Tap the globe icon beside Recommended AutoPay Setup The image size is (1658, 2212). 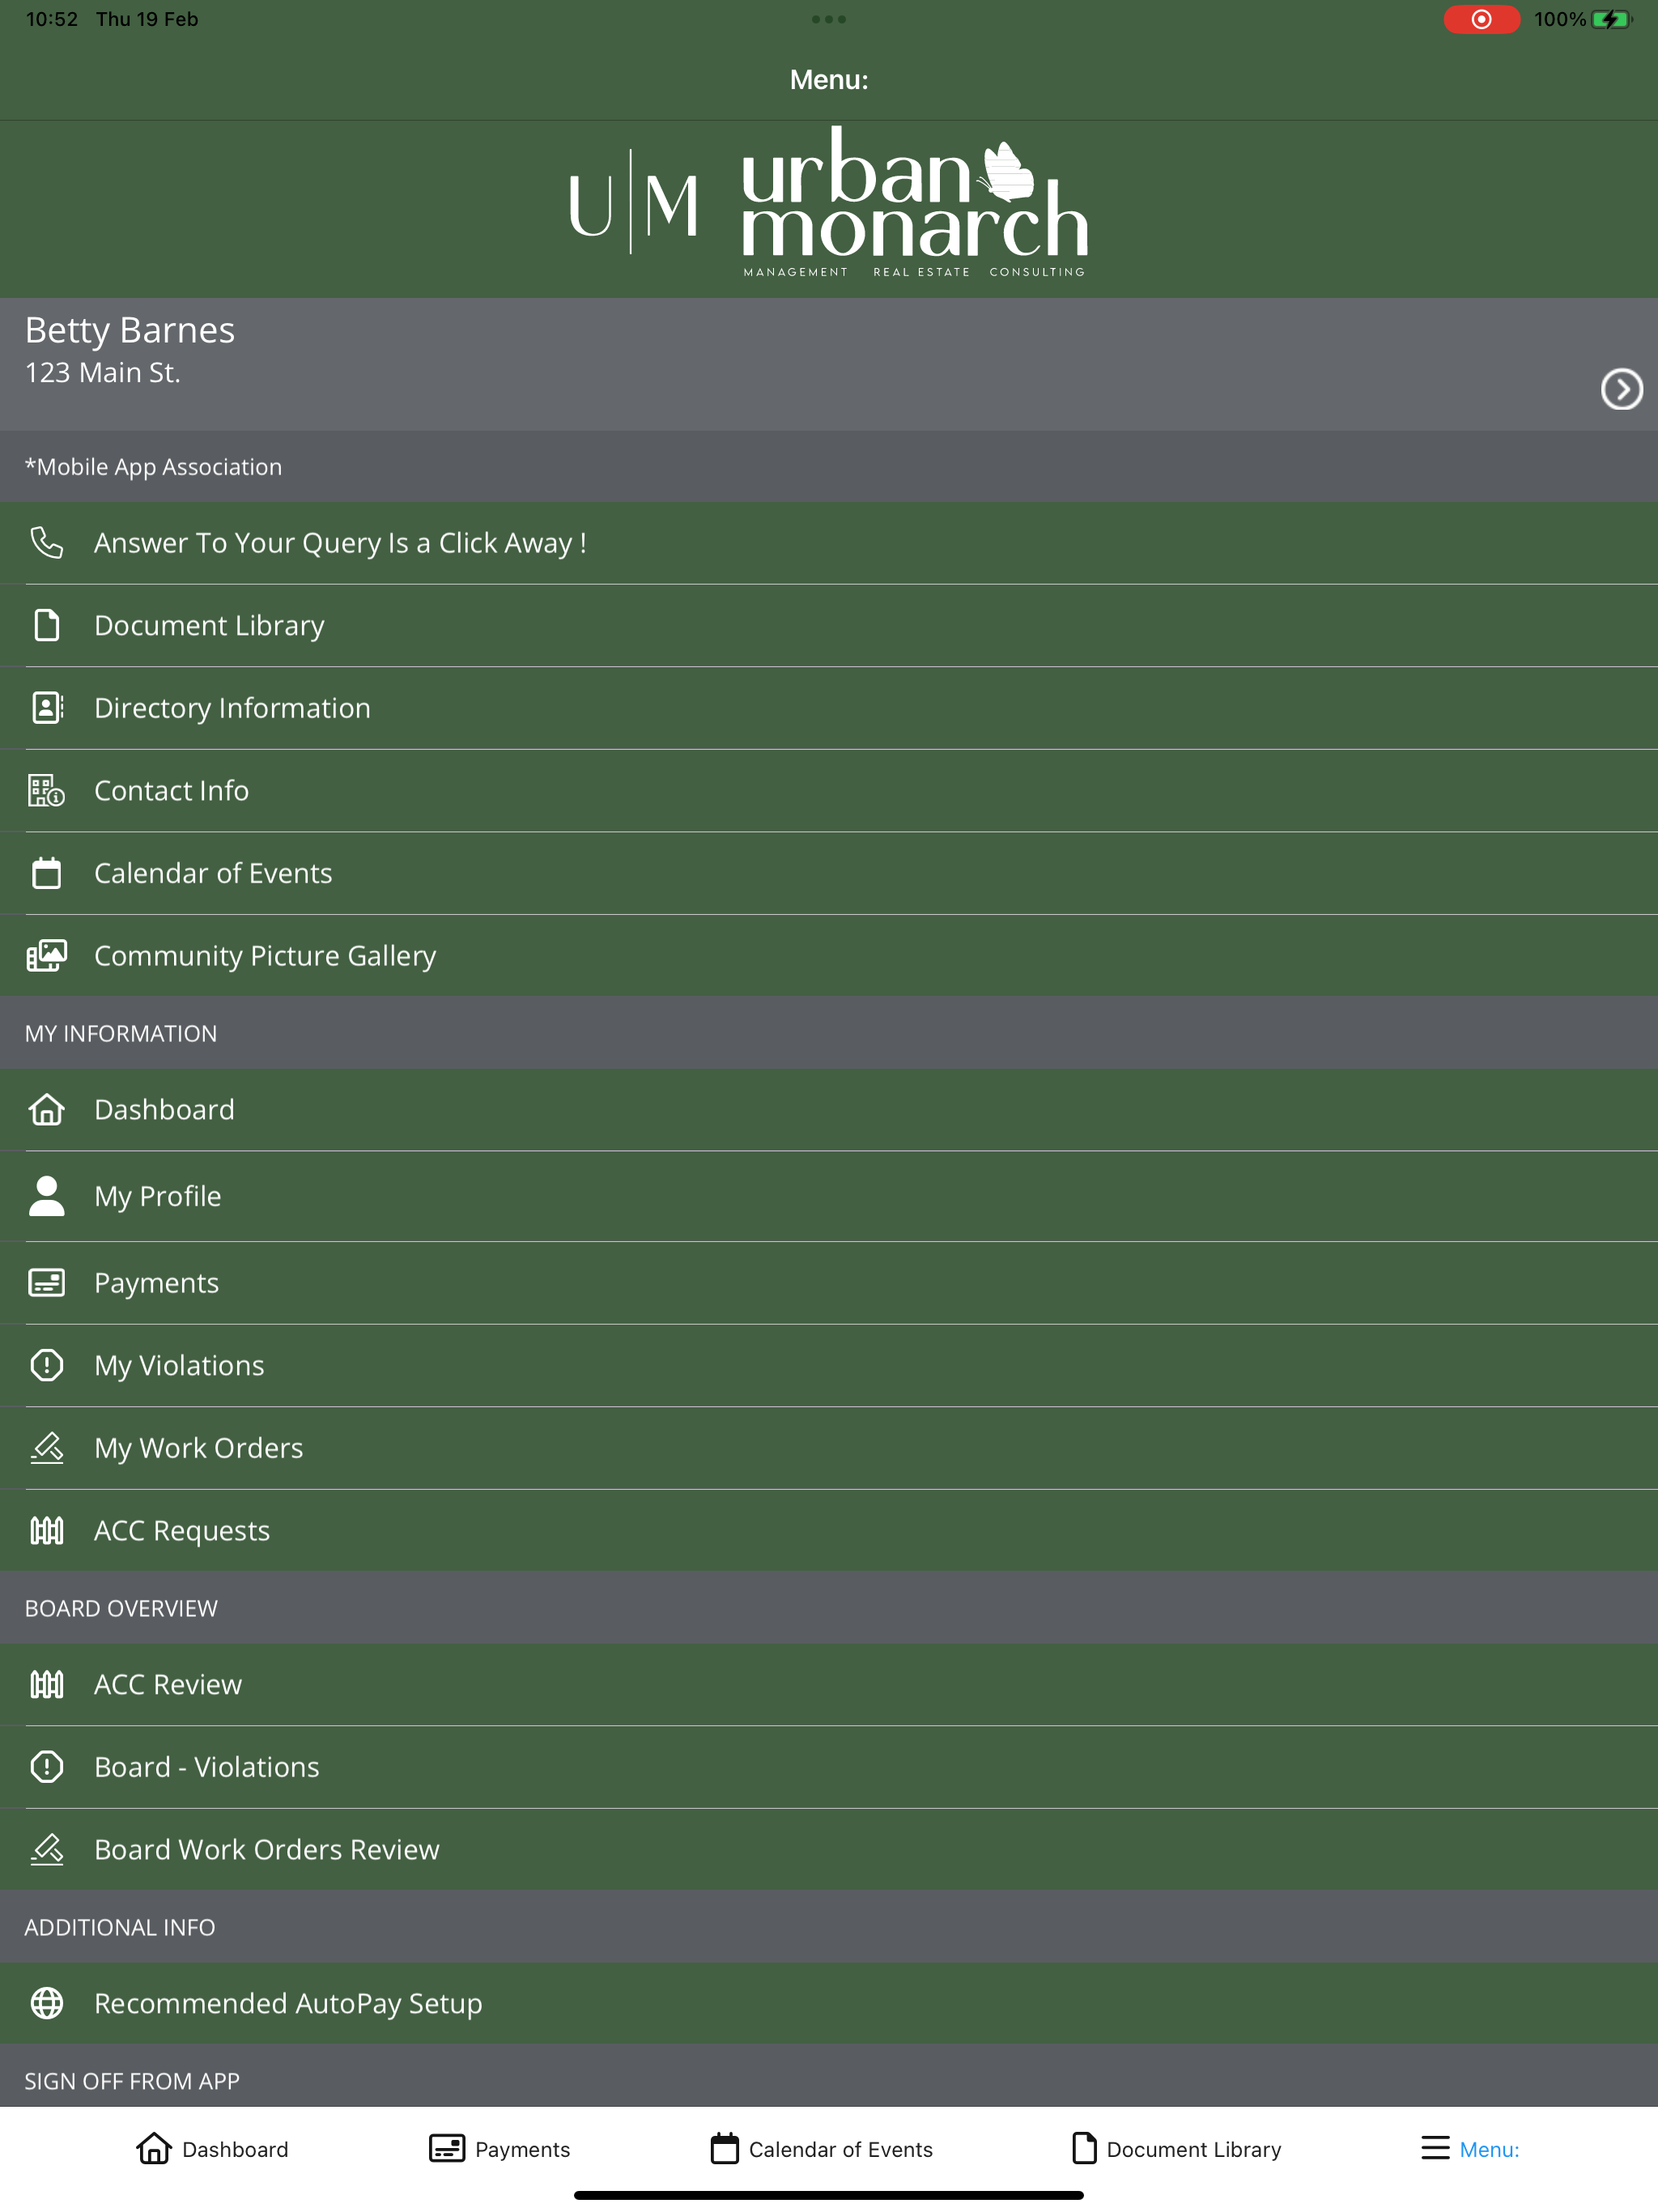(x=47, y=2003)
